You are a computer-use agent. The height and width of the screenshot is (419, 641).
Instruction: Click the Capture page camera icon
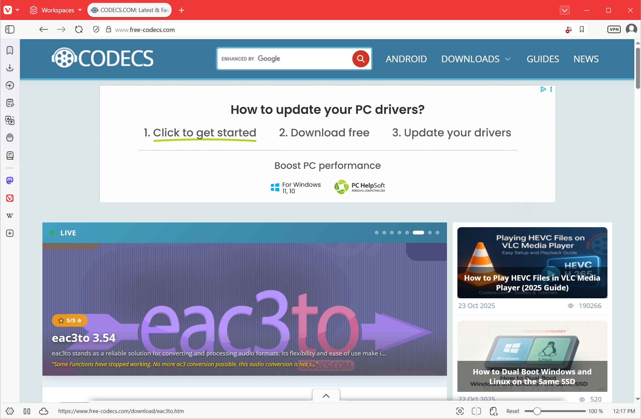click(460, 411)
